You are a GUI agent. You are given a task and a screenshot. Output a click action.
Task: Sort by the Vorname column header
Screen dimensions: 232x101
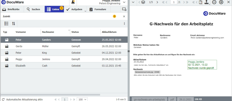point(21,32)
